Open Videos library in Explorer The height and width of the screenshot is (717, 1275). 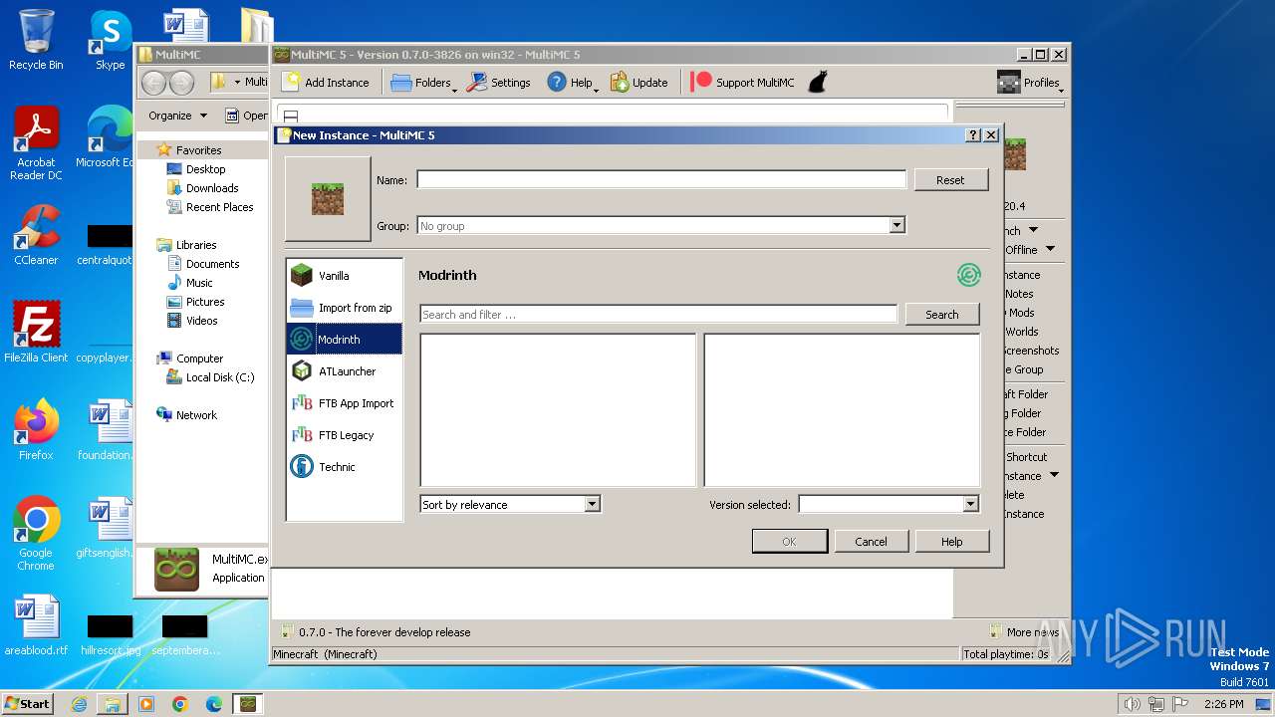click(x=201, y=321)
